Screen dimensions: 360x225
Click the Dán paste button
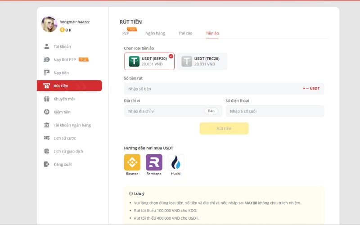click(x=211, y=111)
